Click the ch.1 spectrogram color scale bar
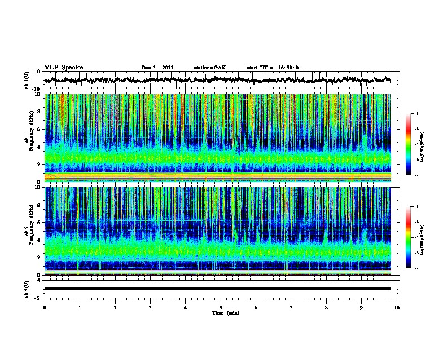 pos(409,144)
